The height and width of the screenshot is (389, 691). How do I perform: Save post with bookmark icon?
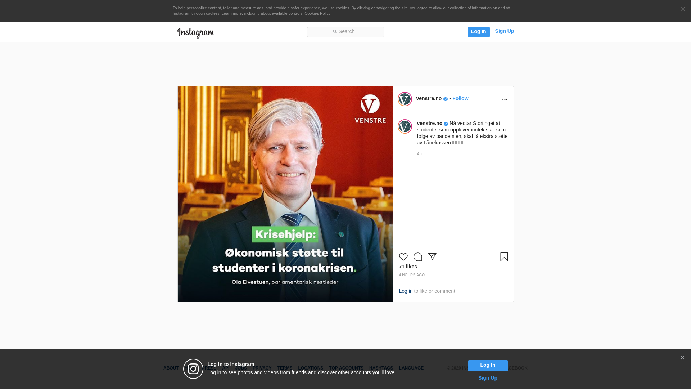pos(504,257)
